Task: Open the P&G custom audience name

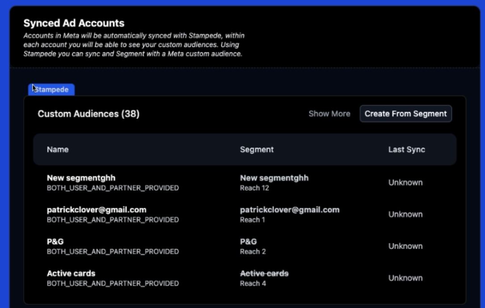Action: click(x=55, y=241)
